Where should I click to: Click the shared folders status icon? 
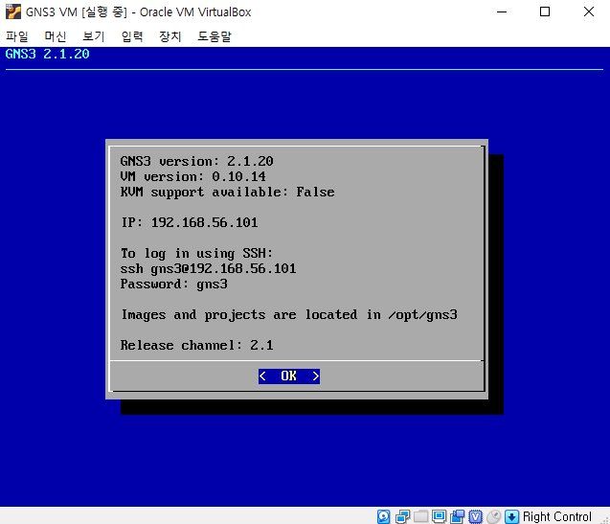(x=420, y=516)
